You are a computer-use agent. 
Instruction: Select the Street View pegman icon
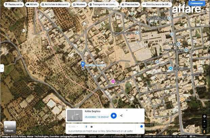point(205,131)
